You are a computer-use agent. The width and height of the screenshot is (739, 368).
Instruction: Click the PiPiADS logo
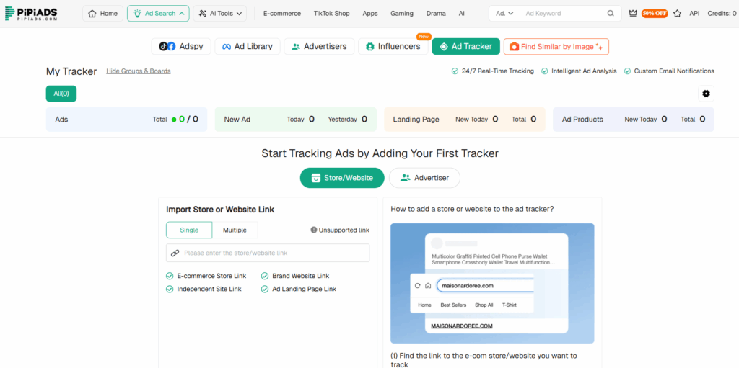[32, 13]
